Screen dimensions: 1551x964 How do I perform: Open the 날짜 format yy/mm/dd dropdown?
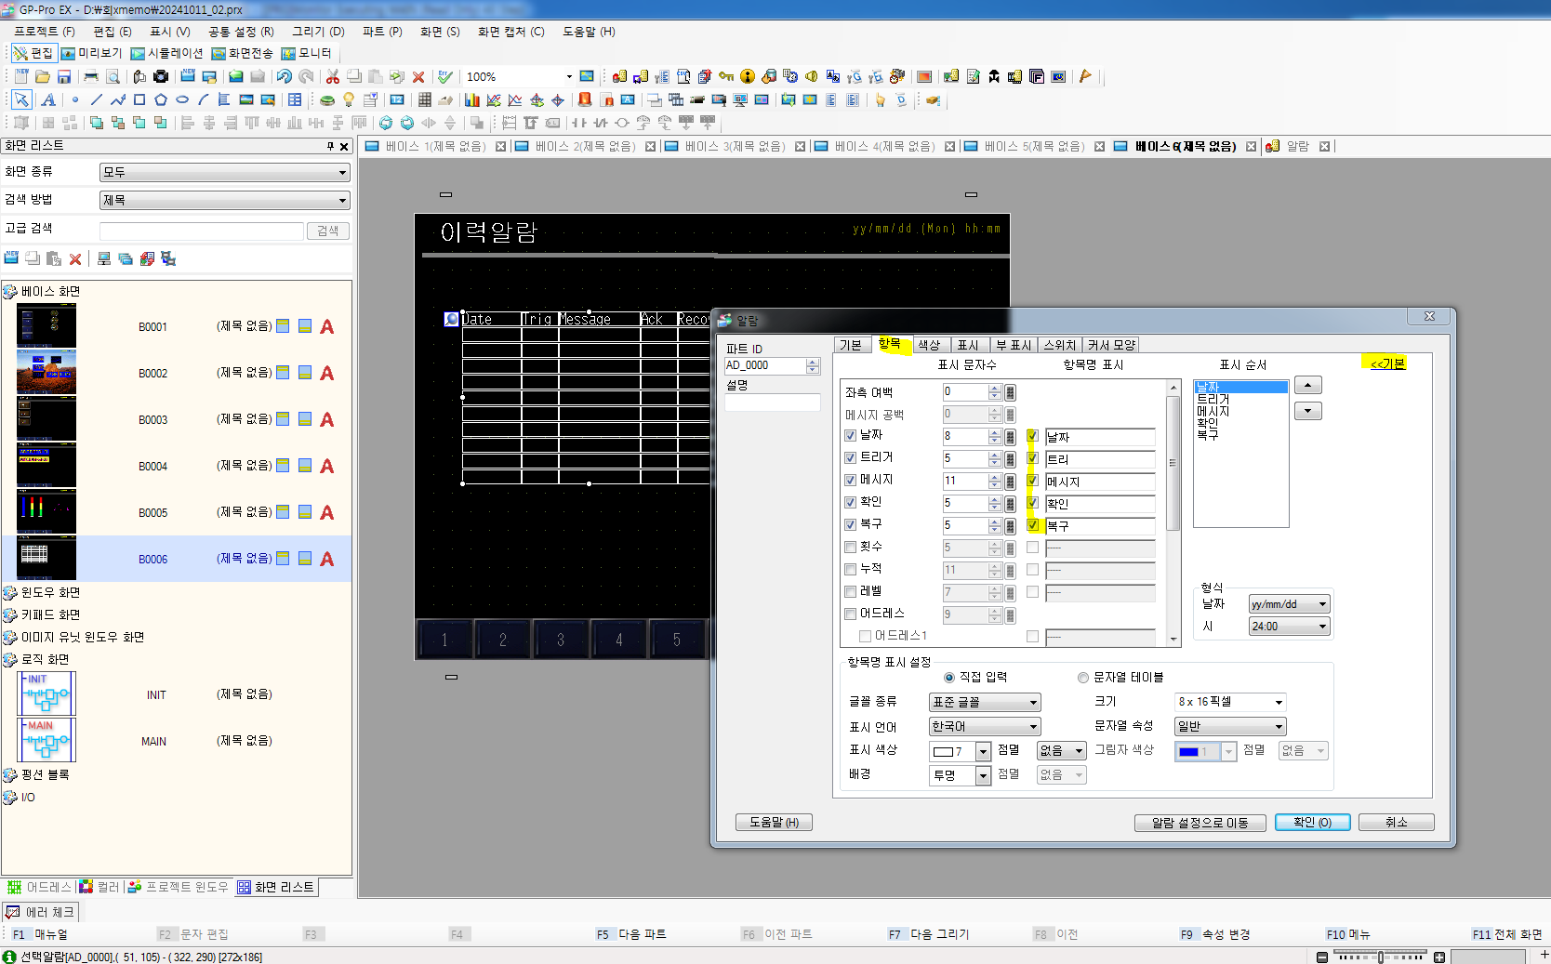(1289, 604)
